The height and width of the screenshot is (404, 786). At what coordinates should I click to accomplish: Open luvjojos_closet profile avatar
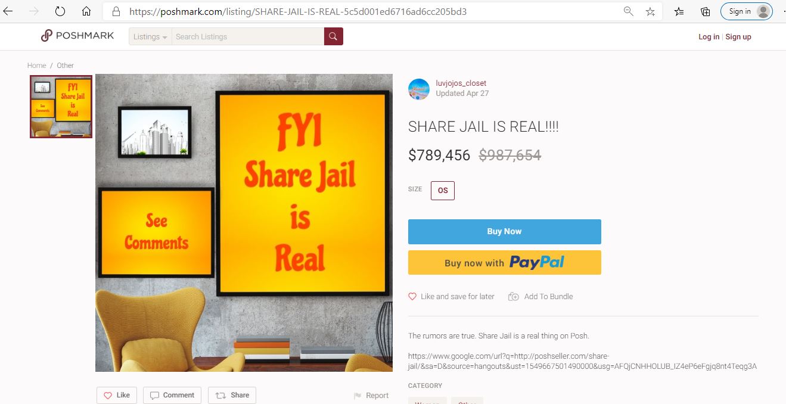point(419,89)
